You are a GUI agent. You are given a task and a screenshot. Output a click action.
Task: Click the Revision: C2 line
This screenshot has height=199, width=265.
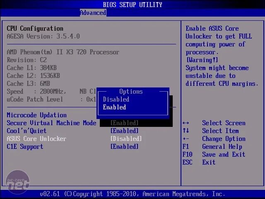pyautogui.click(x=26, y=60)
